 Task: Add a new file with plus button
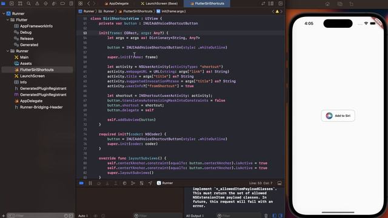coord(3,216)
